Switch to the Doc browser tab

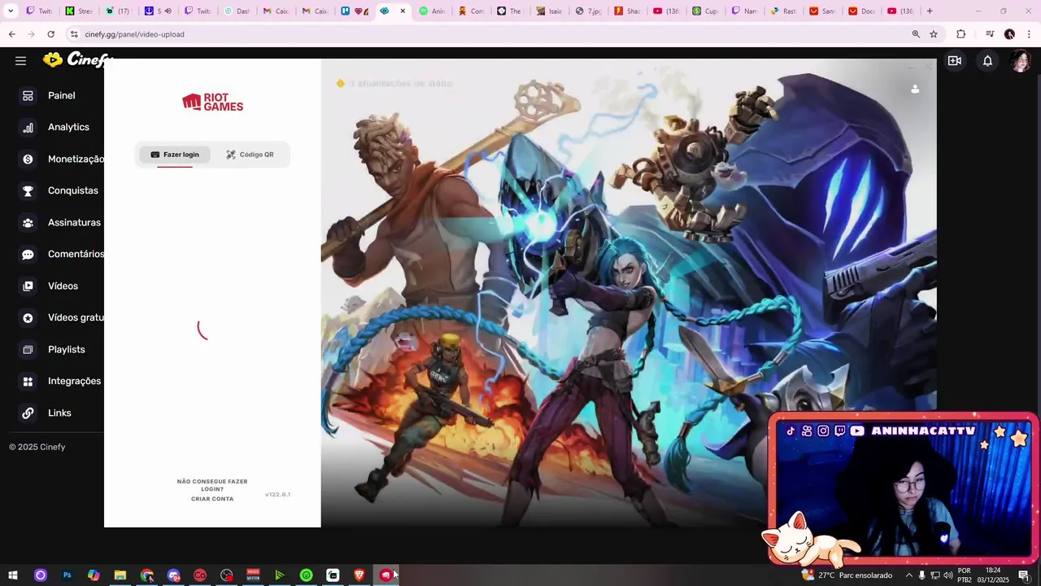(862, 11)
